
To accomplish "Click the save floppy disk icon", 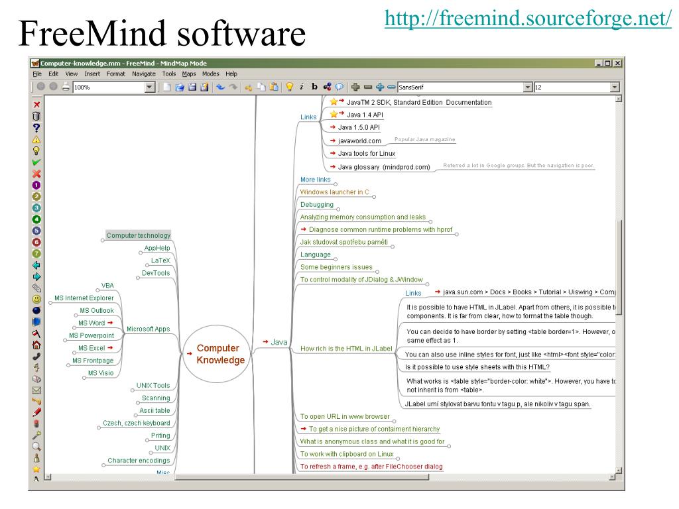I will [192, 87].
